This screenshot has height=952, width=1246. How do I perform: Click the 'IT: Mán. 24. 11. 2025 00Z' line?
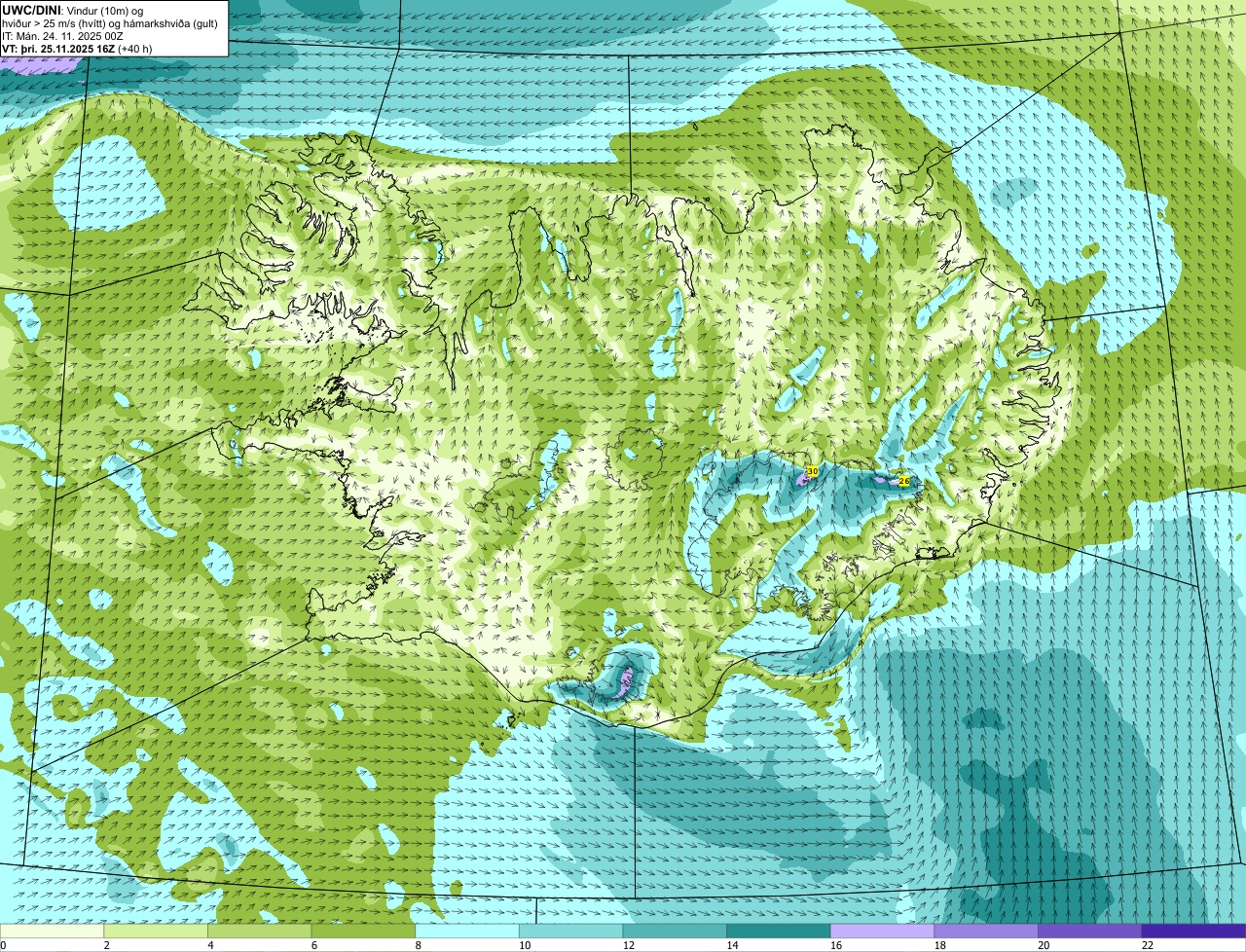coord(62,36)
